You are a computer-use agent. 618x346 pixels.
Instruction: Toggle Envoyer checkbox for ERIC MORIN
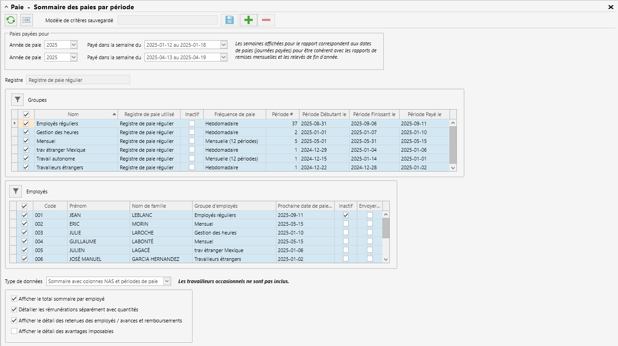(370, 224)
